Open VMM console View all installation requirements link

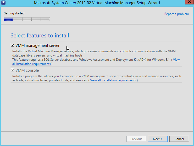tap(113, 80)
